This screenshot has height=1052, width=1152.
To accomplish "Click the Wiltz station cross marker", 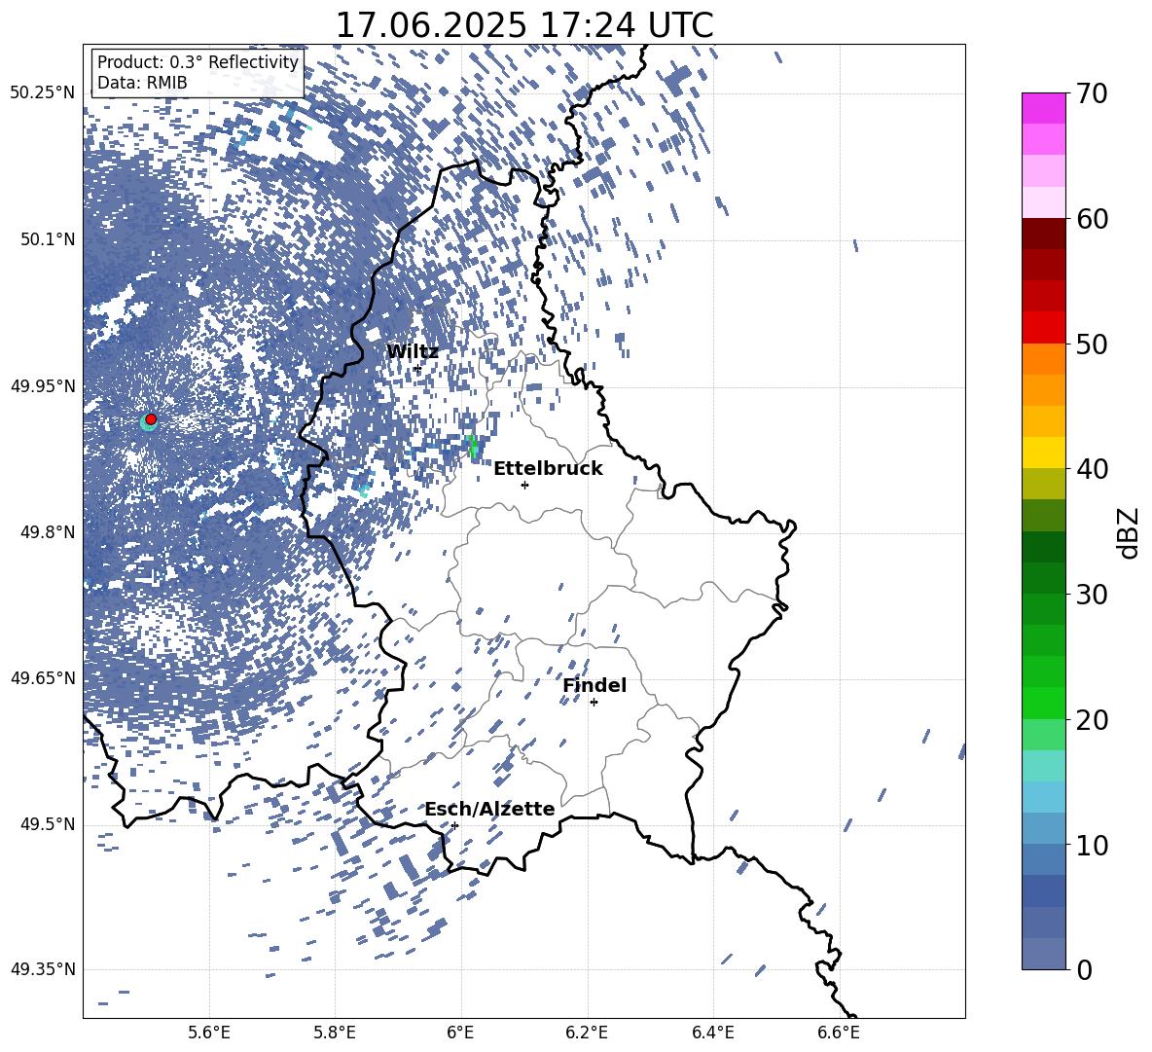I will (x=417, y=369).
